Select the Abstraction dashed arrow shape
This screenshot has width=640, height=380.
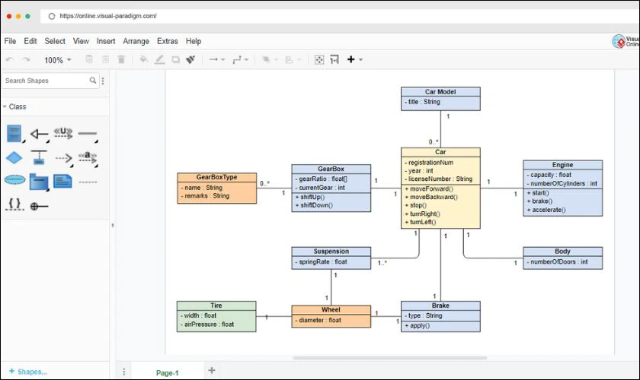pyautogui.click(x=88, y=157)
